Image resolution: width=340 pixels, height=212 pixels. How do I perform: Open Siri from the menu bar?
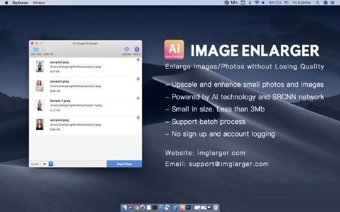pyautogui.click(x=325, y=3)
